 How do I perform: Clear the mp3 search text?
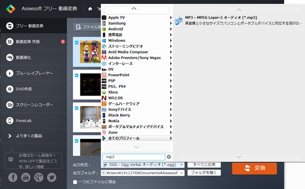click(x=169, y=157)
